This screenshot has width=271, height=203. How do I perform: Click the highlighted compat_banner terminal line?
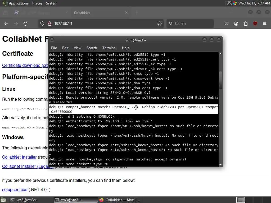[134, 109]
